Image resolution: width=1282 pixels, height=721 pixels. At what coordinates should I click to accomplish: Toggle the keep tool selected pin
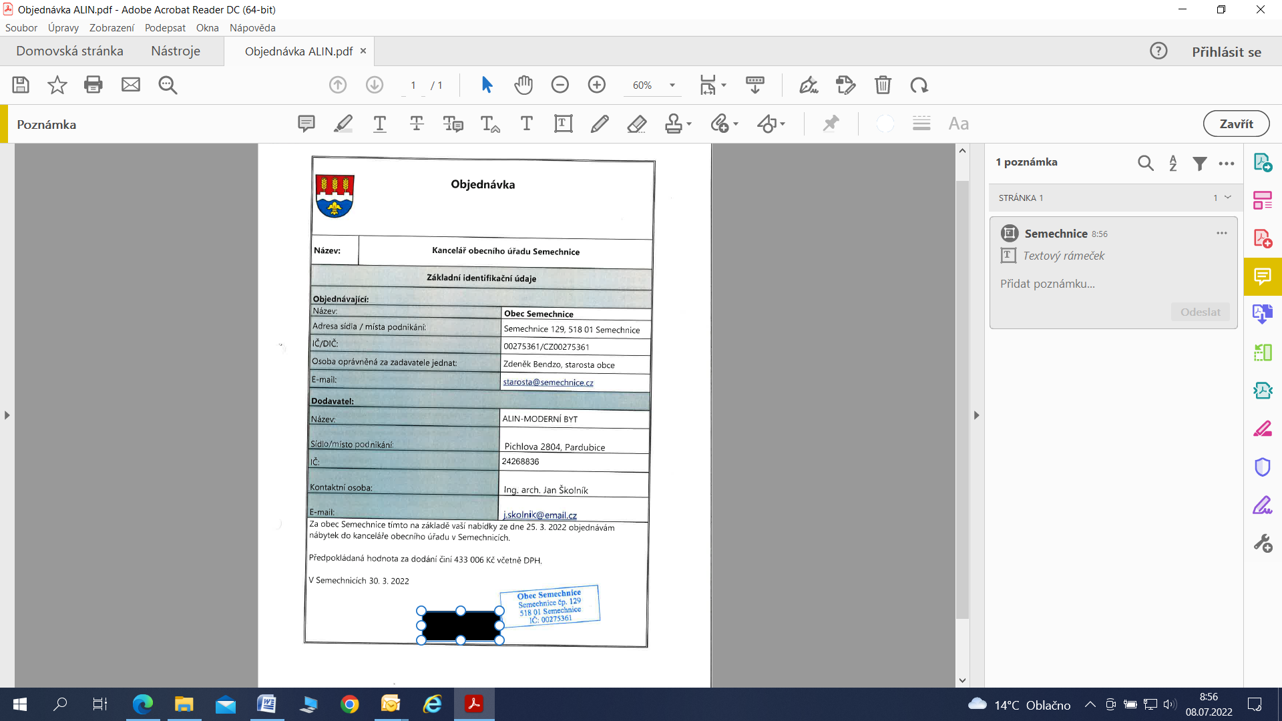831,124
